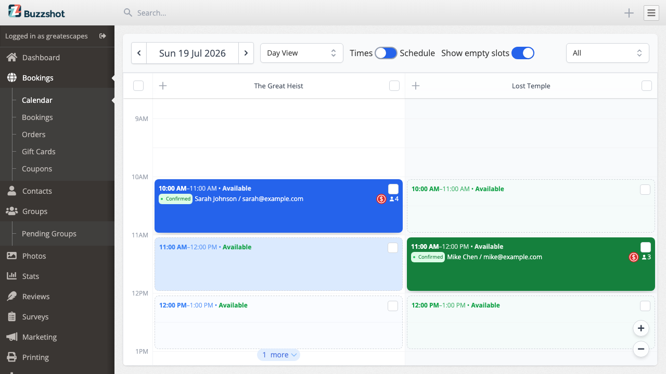Image resolution: width=666 pixels, height=374 pixels.
Task: Click the Printing printer icon
Action: tap(11, 357)
